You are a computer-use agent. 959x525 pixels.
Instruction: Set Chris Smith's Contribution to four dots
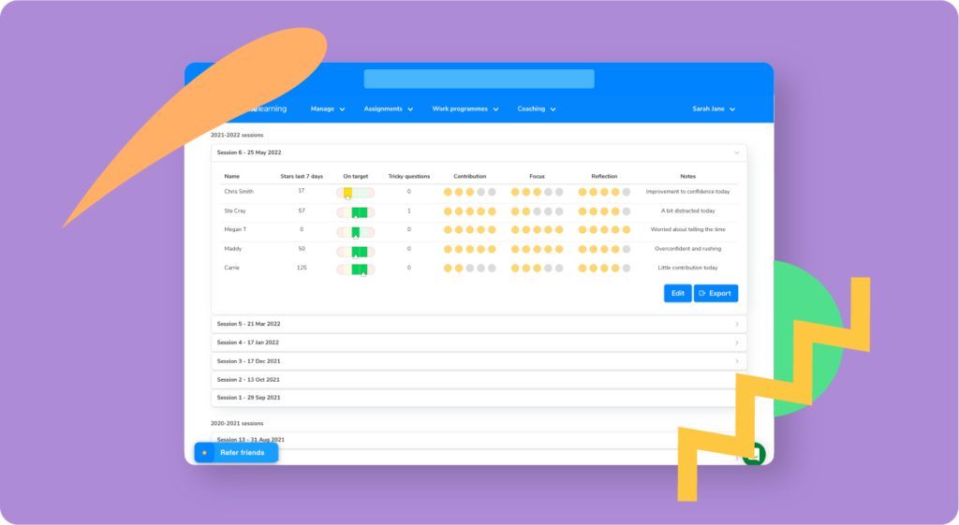(x=481, y=192)
